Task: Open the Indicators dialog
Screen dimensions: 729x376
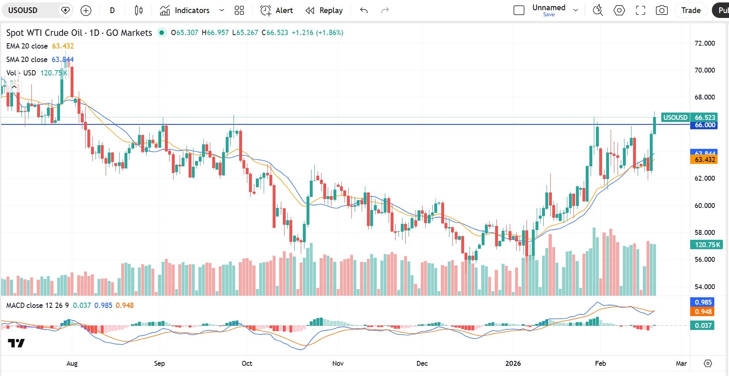Action: click(x=185, y=11)
